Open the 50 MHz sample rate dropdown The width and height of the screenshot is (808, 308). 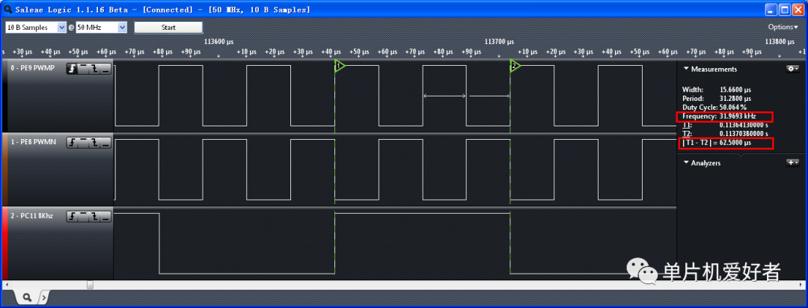click(101, 28)
